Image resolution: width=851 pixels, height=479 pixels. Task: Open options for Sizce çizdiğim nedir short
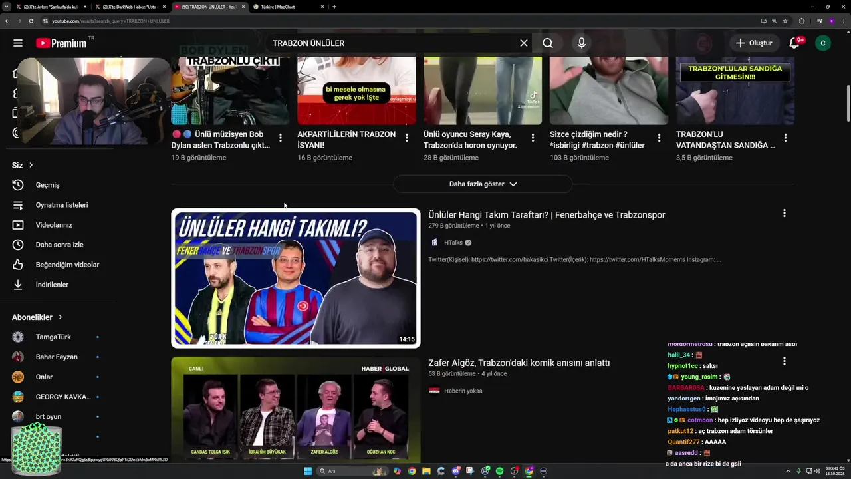(x=659, y=138)
